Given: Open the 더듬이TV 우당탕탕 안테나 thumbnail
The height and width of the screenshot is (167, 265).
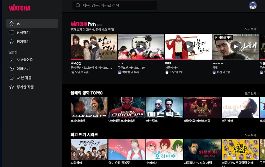Looking at the screenshot, I should pos(240,150).
